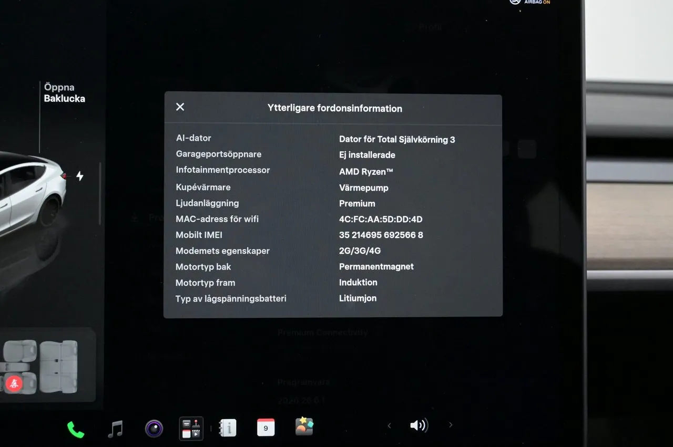Viewport: 673px width, 447px height.
Task: Select the 'Motortyp bak' label
Action: 203,267
